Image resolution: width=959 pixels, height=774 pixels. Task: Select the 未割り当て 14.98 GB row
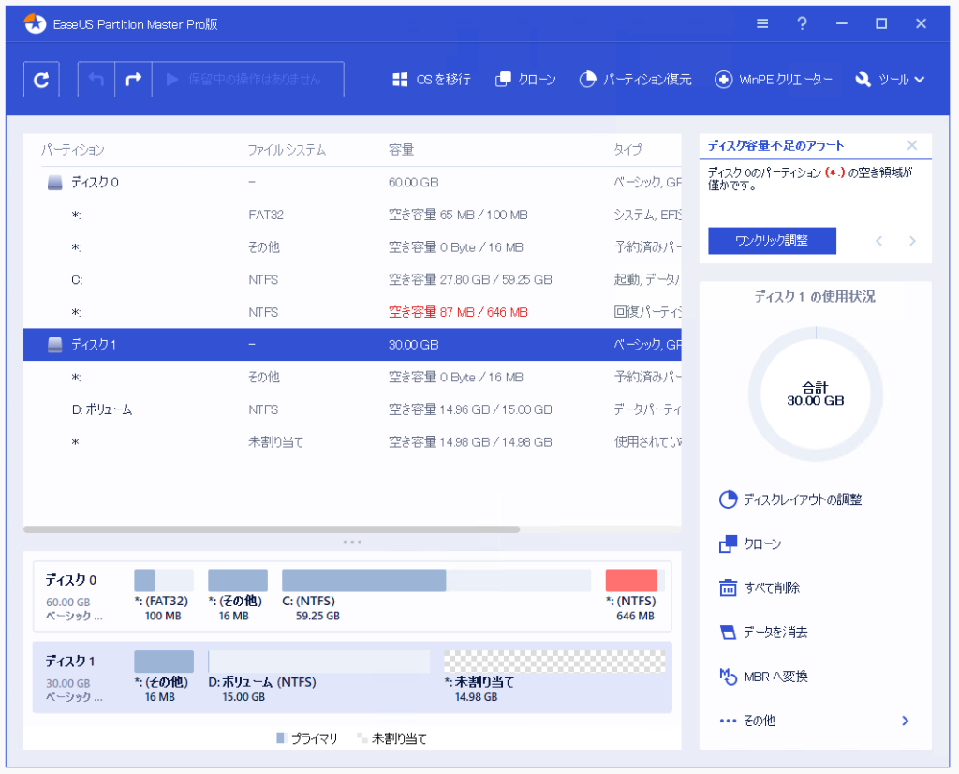point(352,441)
